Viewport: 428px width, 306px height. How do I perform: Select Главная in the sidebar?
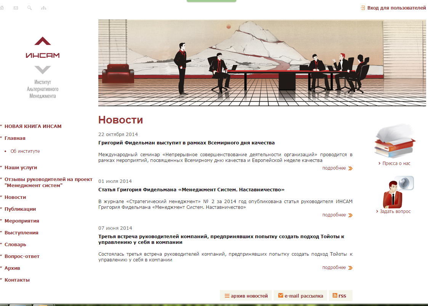[x=15, y=138]
